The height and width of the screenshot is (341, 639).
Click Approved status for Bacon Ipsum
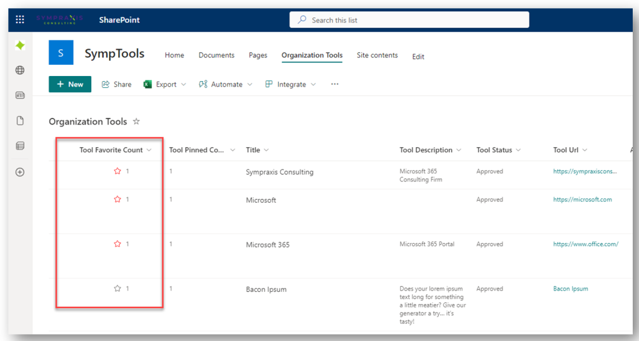click(x=489, y=289)
